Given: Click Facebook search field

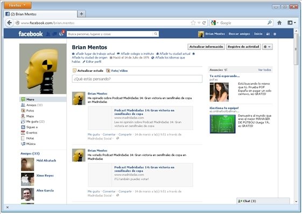Looking at the screenshot, I should (x=110, y=34).
